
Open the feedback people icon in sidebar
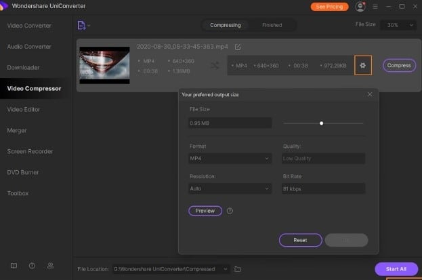pyautogui.click(x=49, y=265)
